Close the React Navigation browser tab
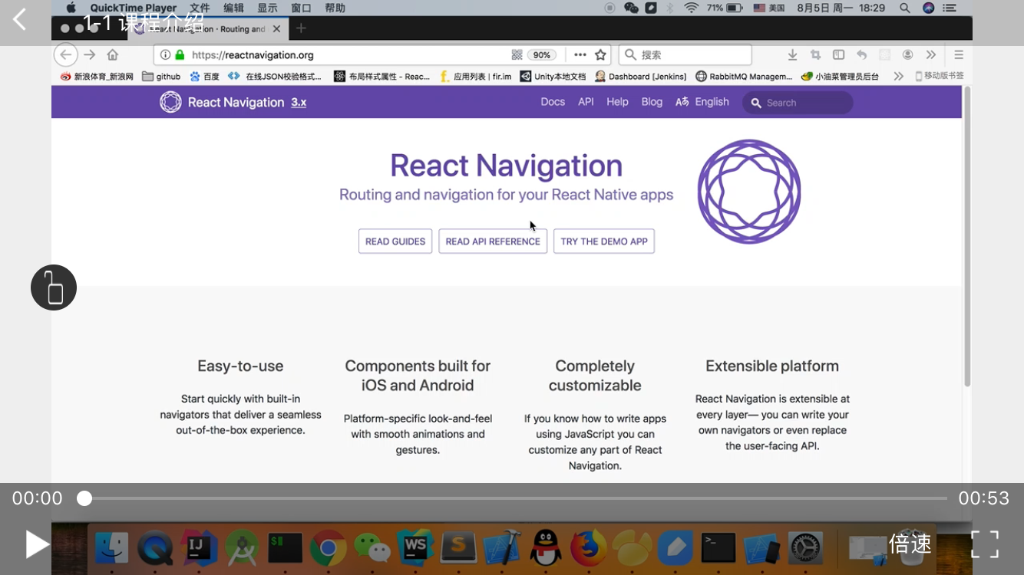The width and height of the screenshot is (1024, 575). pyautogui.click(x=277, y=29)
